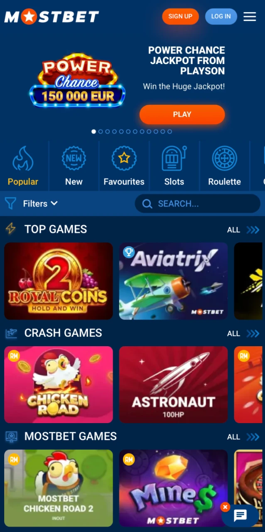Select the Slots machine icon

(174, 158)
